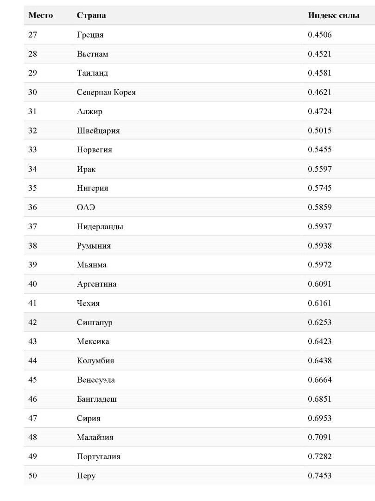Screen dimensions: 375x501
Task: Click on Швейцария in the table
Action: (98, 131)
